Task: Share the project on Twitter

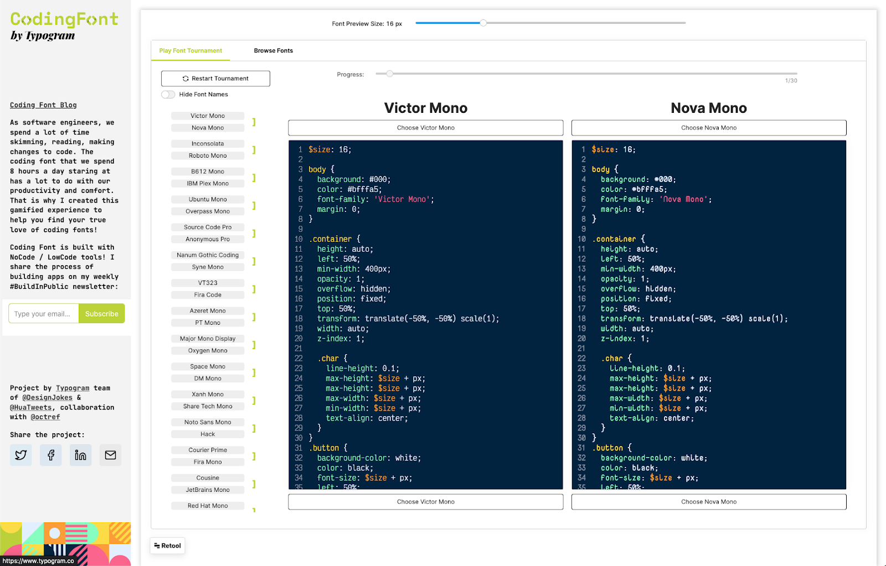Action: (x=21, y=455)
